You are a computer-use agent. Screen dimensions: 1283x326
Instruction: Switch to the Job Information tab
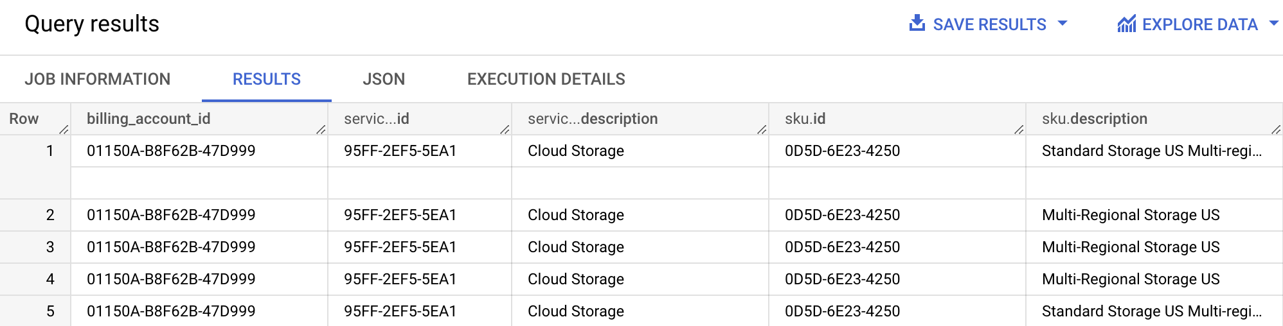[x=98, y=79]
